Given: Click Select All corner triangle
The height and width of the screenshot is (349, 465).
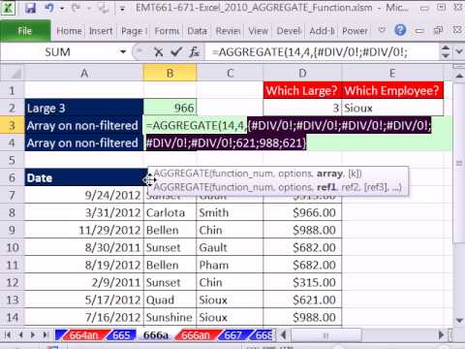Looking at the screenshot, I should point(13,74).
